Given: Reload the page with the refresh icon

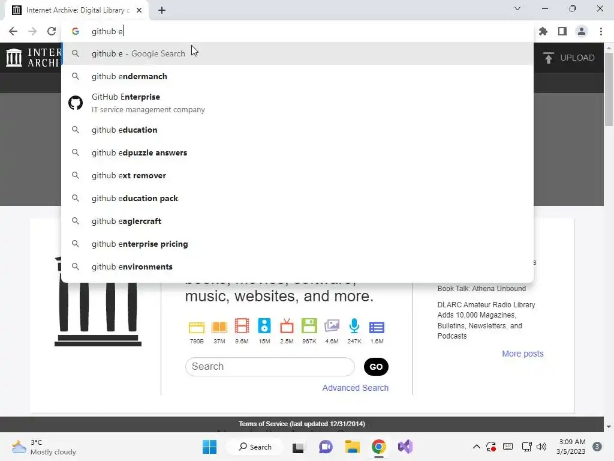Looking at the screenshot, I should tap(52, 31).
